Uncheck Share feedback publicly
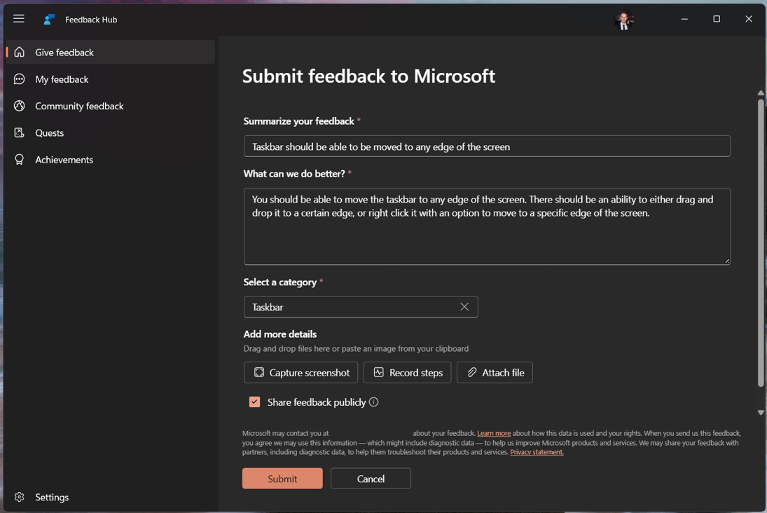This screenshot has width=767, height=513. 254,402
